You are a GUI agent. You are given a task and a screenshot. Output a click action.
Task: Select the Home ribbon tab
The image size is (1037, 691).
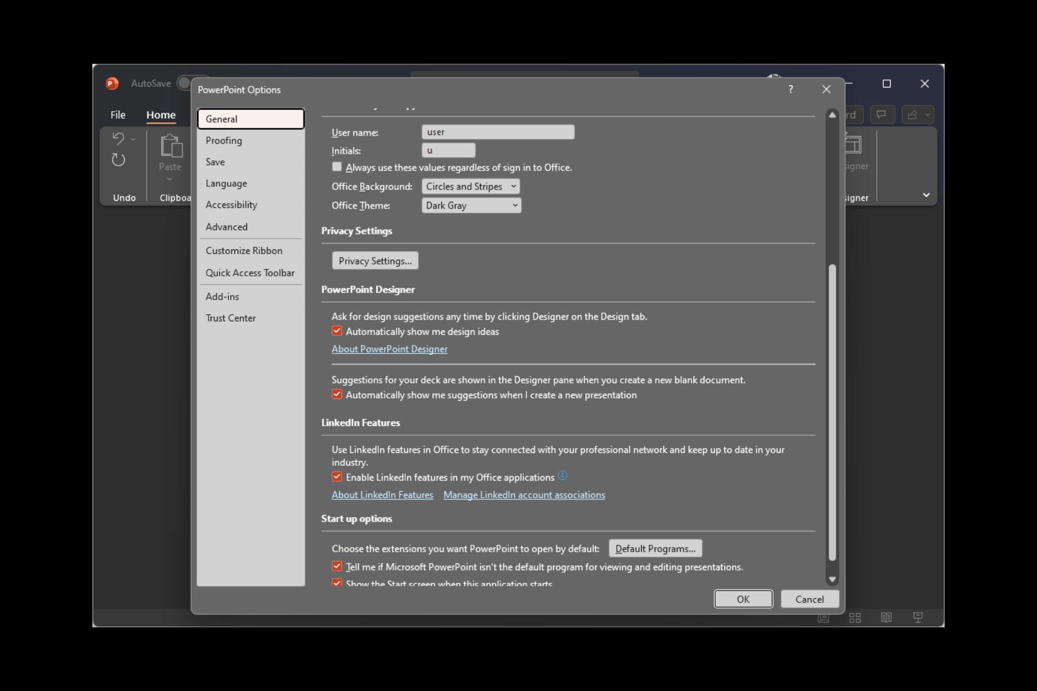pyautogui.click(x=161, y=114)
